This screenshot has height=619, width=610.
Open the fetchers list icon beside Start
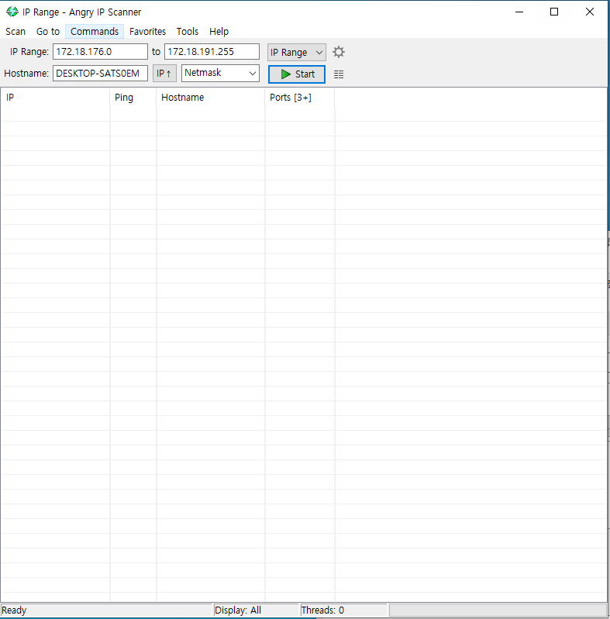(339, 74)
